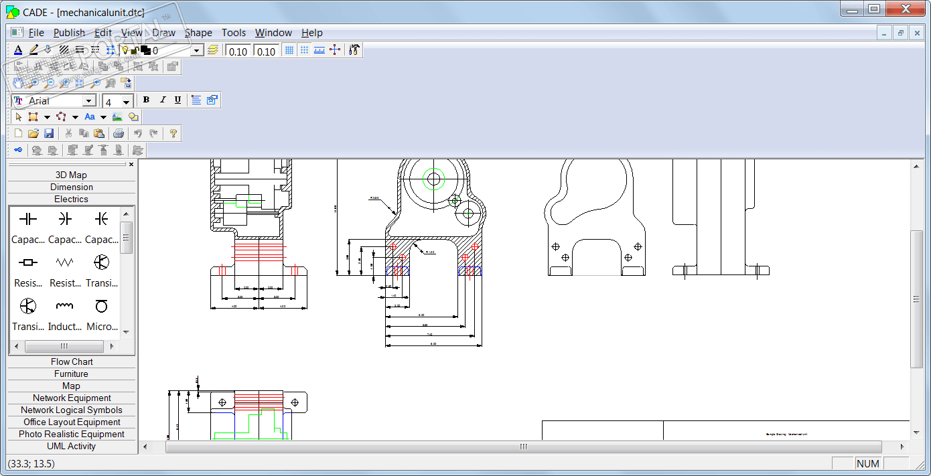This screenshot has width=931, height=476.
Task: Toggle the grid display
Action: tap(289, 50)
